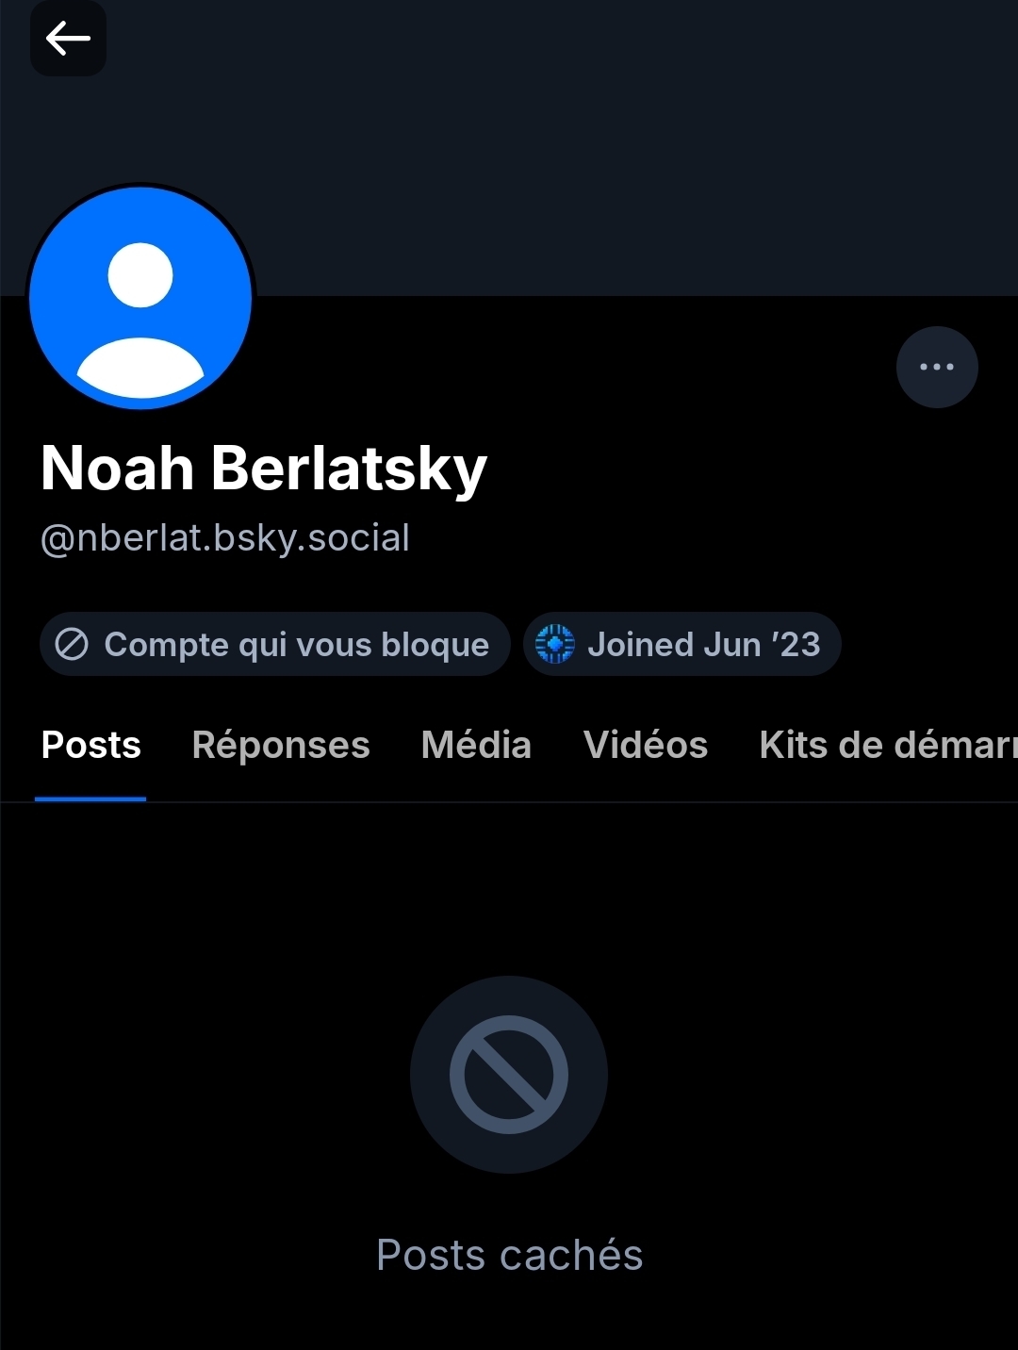
Task: Go to the Vidéos tab
Action: [x=646, y=746]
